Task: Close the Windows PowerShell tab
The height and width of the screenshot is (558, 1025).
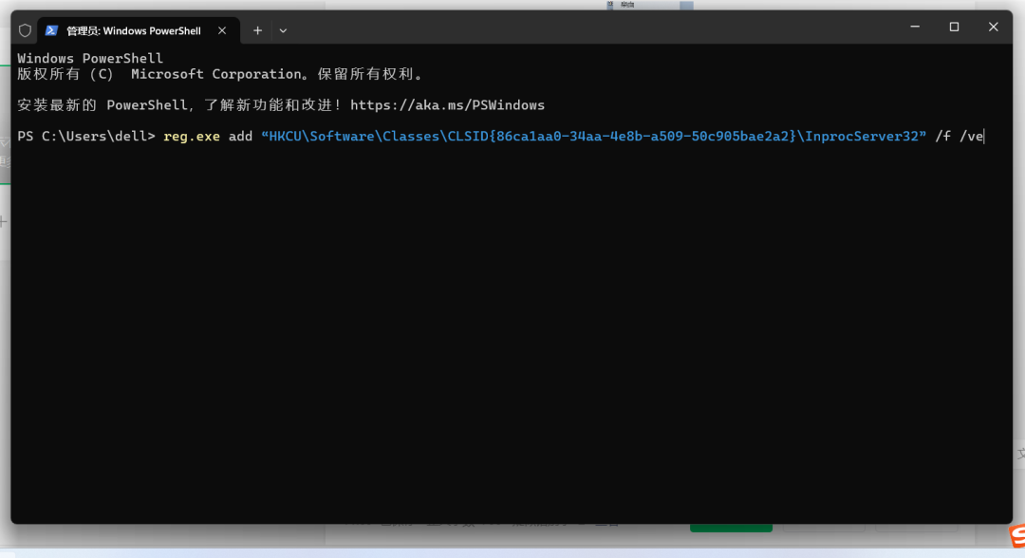Action: pos(222,30)
